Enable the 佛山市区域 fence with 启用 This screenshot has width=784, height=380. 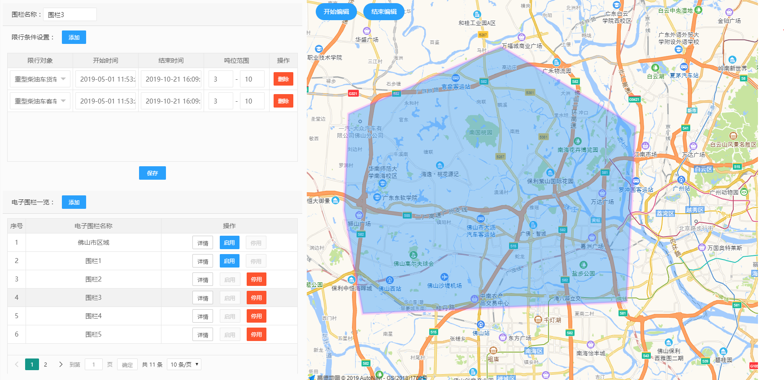[229, 242]
